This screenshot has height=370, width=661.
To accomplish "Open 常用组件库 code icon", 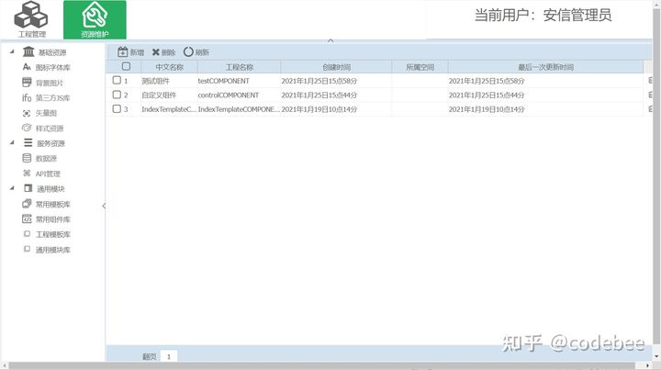I will click(x=27, y=219).
